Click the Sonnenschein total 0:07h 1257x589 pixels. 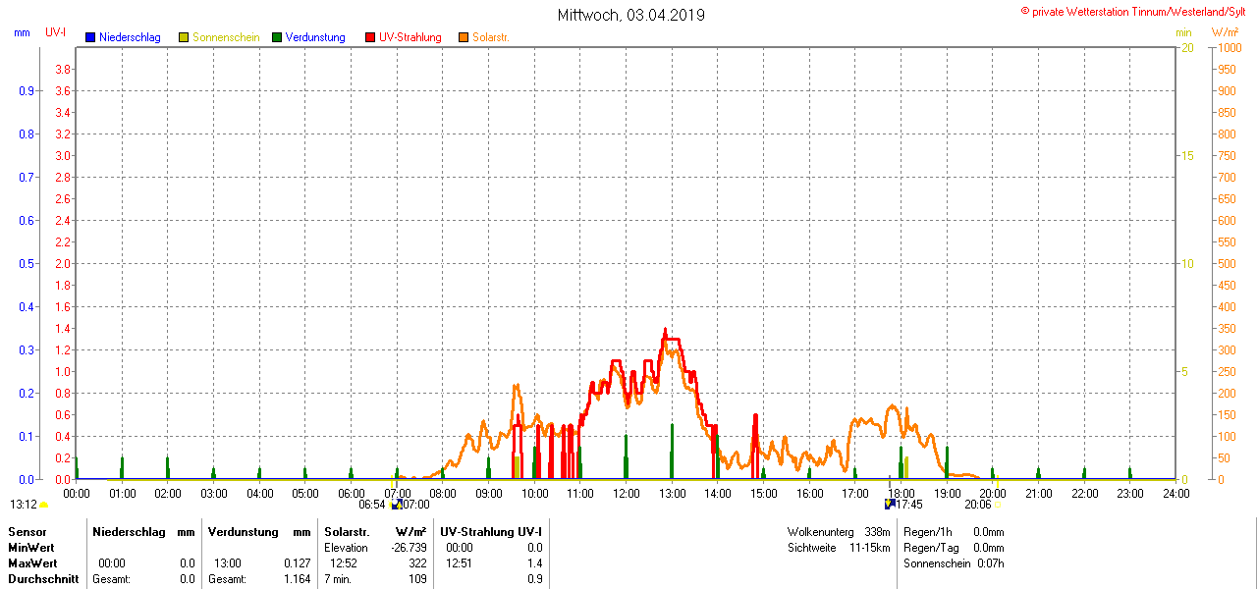point(990,563)
